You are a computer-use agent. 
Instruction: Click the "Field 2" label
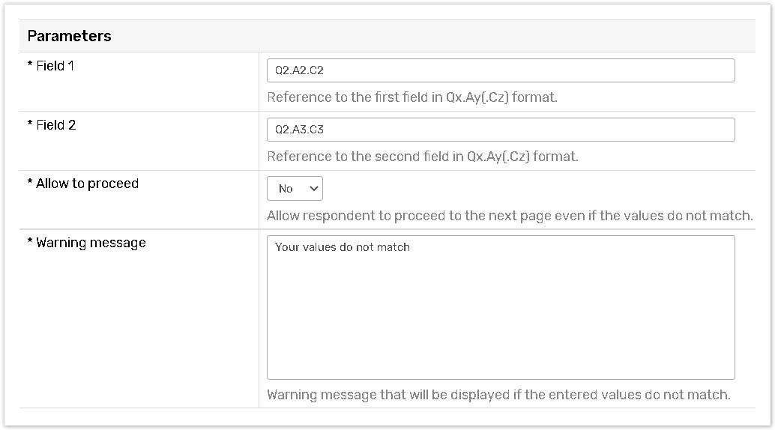coord(56,125)
